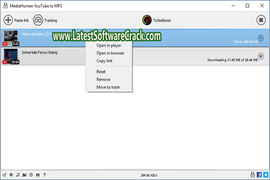Click the music note icon in status bar
This screenshot has width=270, height=180.
tap(18, 175)
